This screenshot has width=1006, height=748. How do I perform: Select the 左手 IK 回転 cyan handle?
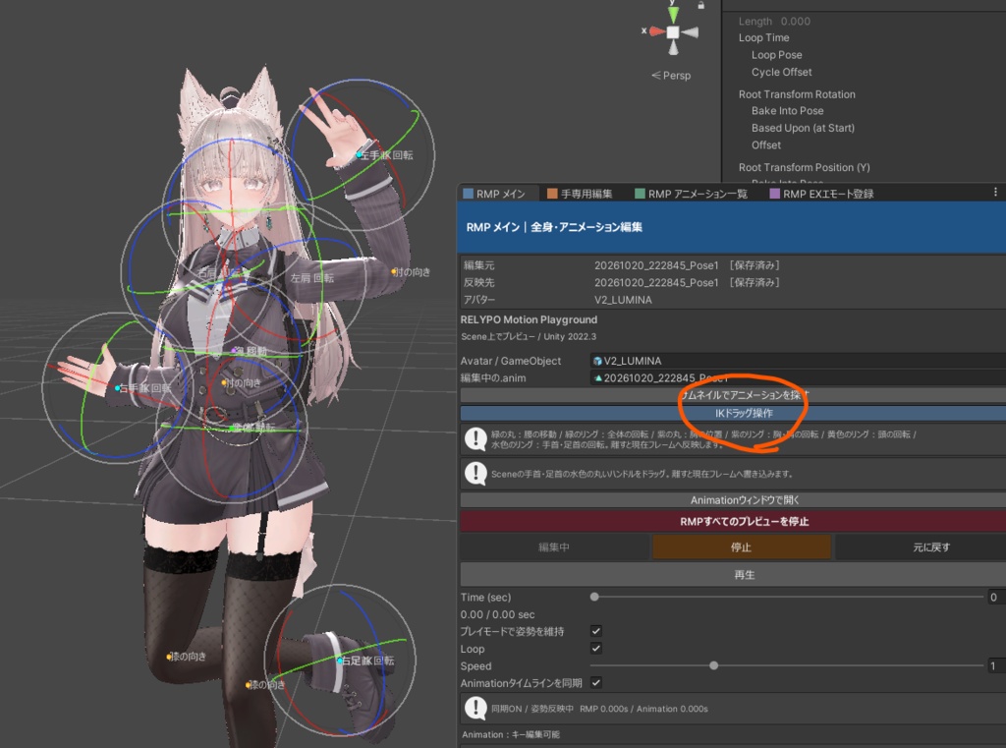coord(360,154)
